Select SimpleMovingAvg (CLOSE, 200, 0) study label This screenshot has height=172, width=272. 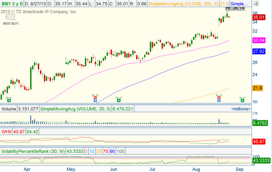point(183,3)
